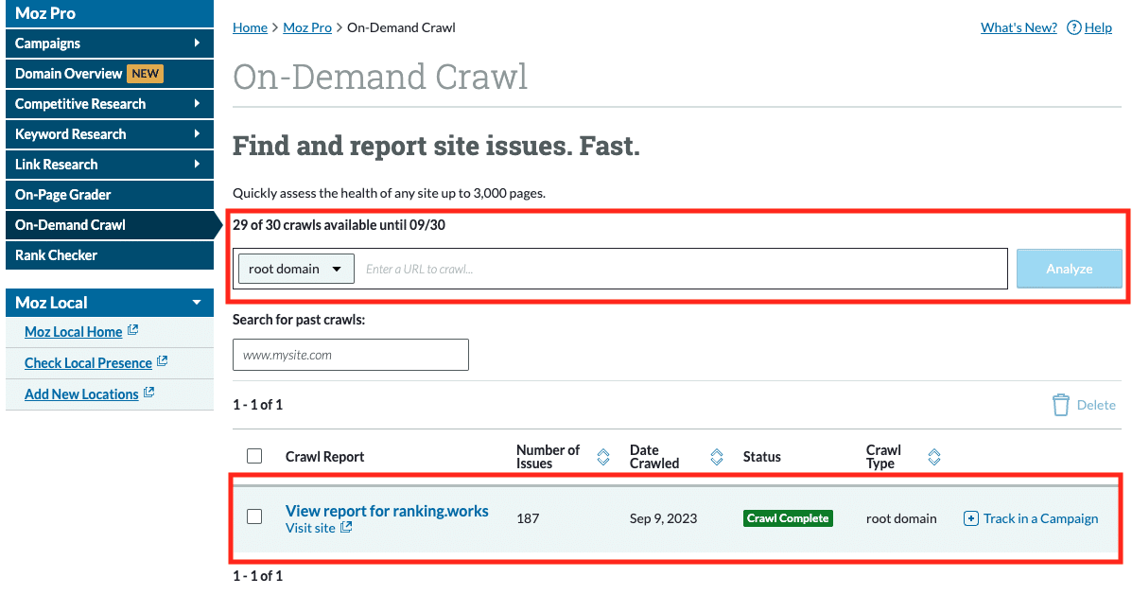Click the What's New? link

pyautogui.click(x=1019, y=27)
